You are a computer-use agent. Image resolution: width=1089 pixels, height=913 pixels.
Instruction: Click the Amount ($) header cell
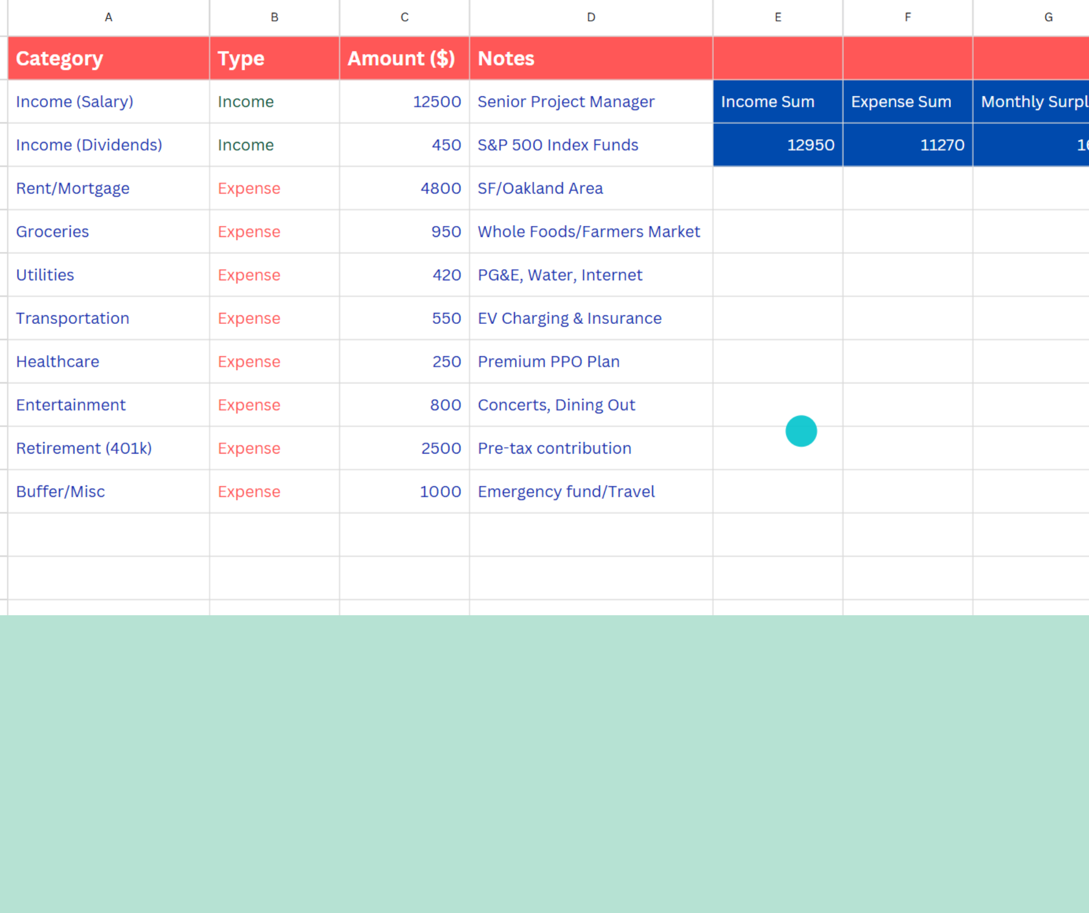click(404, 58)
